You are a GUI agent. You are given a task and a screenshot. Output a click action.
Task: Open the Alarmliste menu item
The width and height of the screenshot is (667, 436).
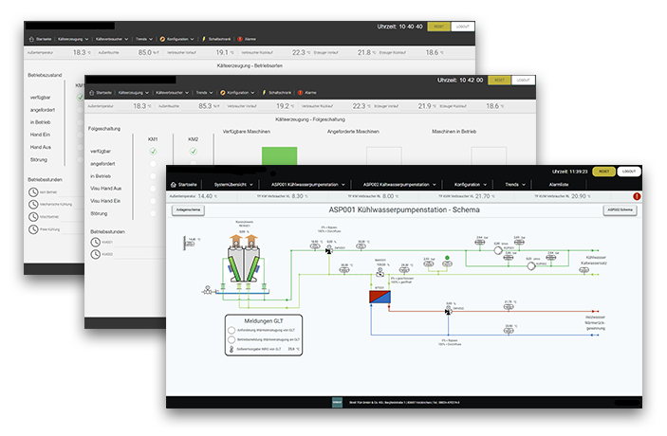pos(559,184)
